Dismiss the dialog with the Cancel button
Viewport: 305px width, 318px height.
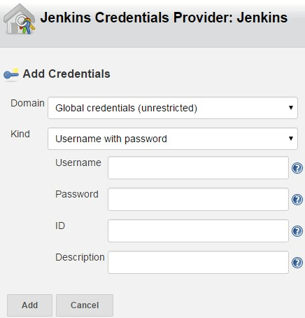pos(85,305)
